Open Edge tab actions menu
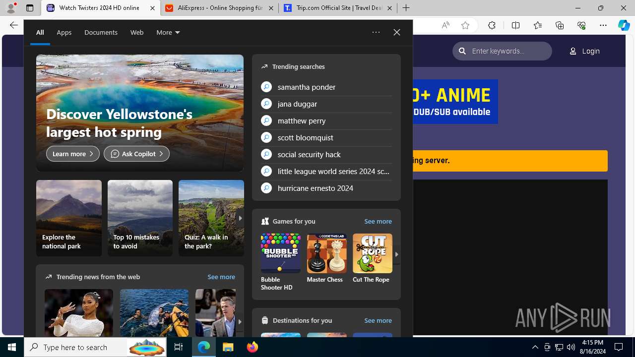 (30, 8)
